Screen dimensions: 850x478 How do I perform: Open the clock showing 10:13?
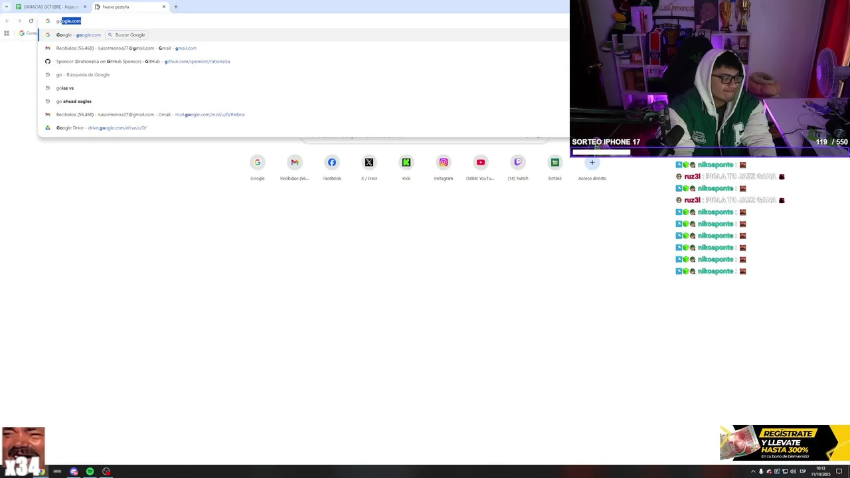[x=820, y=471]
